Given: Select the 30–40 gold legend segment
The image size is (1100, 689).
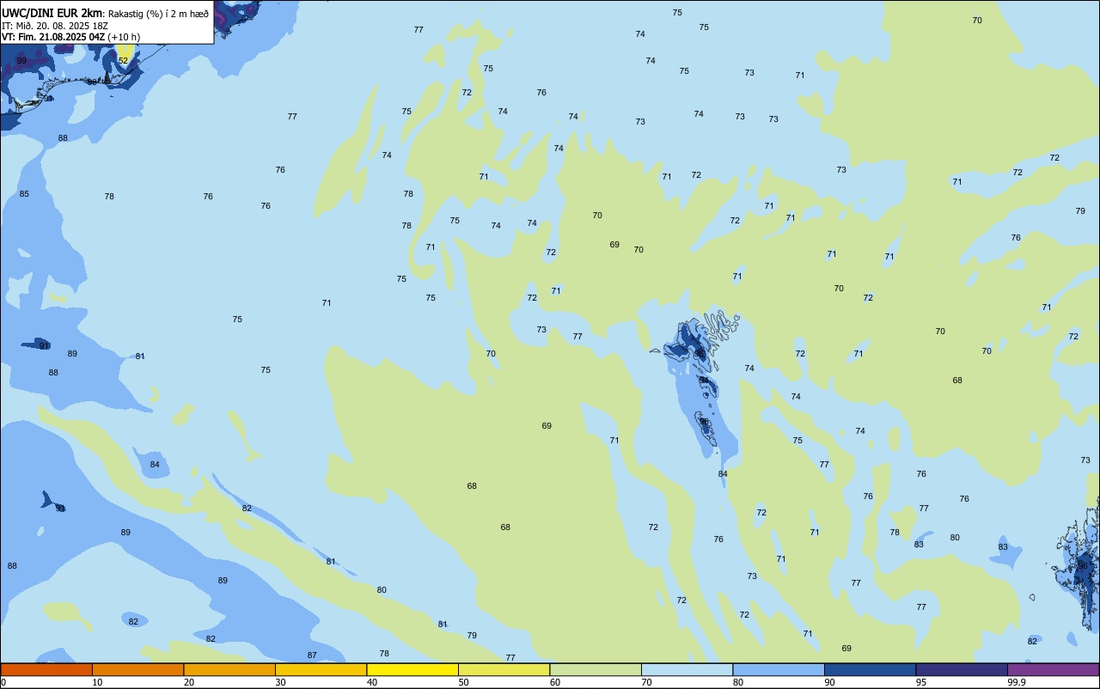Looking at the screenshot, I should [x=321, y=669].
